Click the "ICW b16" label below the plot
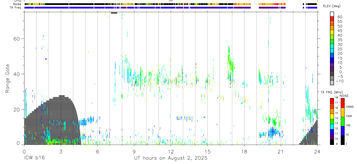The height and width of the screenshot is (164, 357). 34,158
